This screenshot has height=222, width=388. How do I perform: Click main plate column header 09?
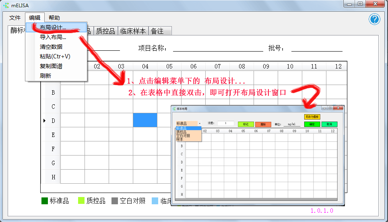266,66
